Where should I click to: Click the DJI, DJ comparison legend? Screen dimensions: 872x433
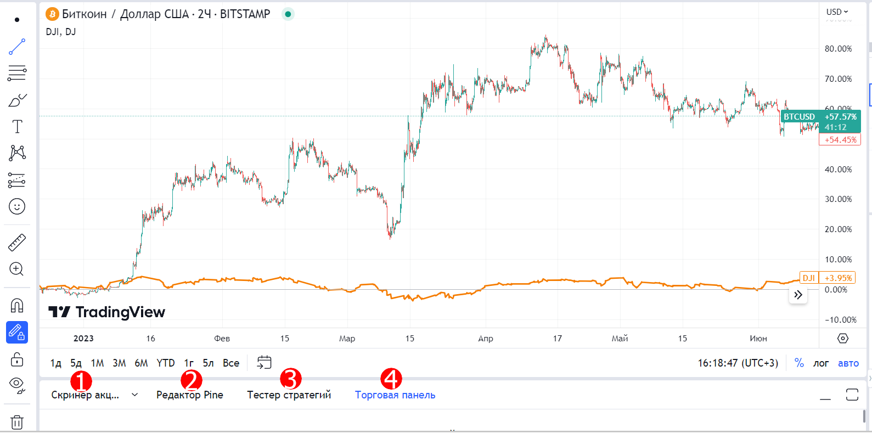(x=61, y=32)
